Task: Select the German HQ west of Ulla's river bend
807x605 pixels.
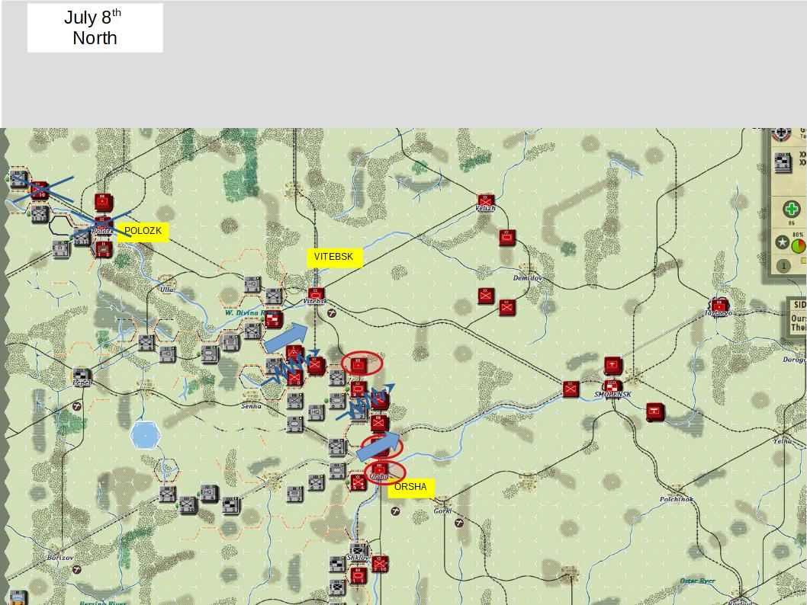Action: 167,354
